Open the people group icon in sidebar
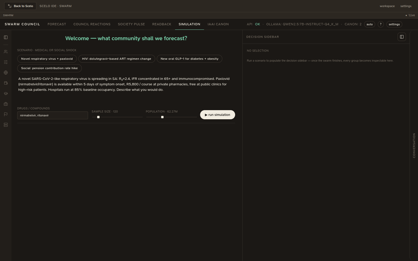Viewport: 418px width, 261px height. tap(6, 52)
